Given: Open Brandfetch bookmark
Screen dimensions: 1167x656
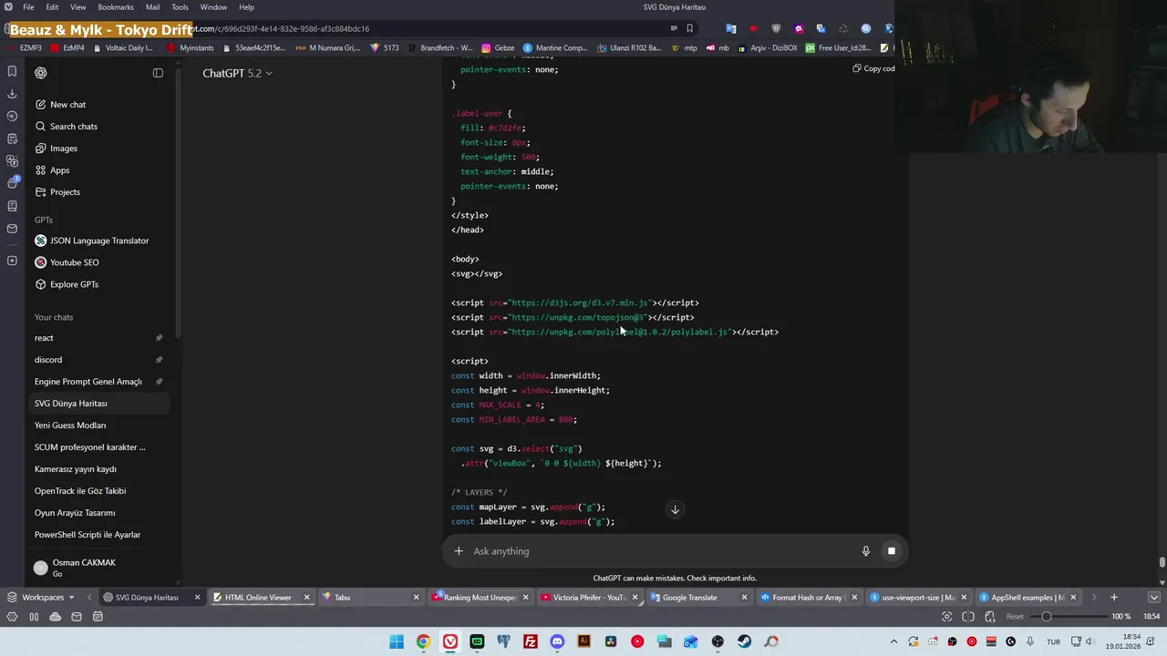Looking at the screenshot, I should [x=440, y=47].
